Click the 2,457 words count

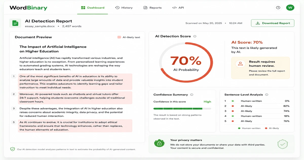click(x=72, y=26)
